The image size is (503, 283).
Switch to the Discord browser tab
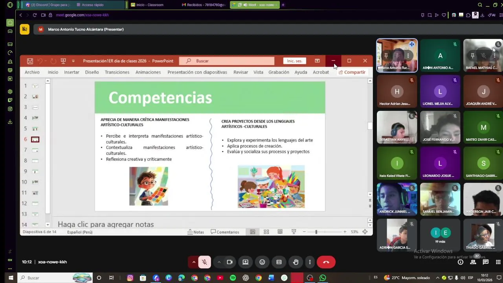click(x=47, y=5)
